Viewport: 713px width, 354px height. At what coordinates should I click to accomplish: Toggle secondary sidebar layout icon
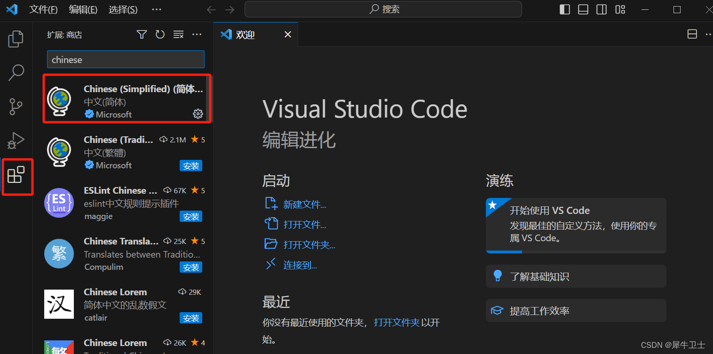point(602,9)
